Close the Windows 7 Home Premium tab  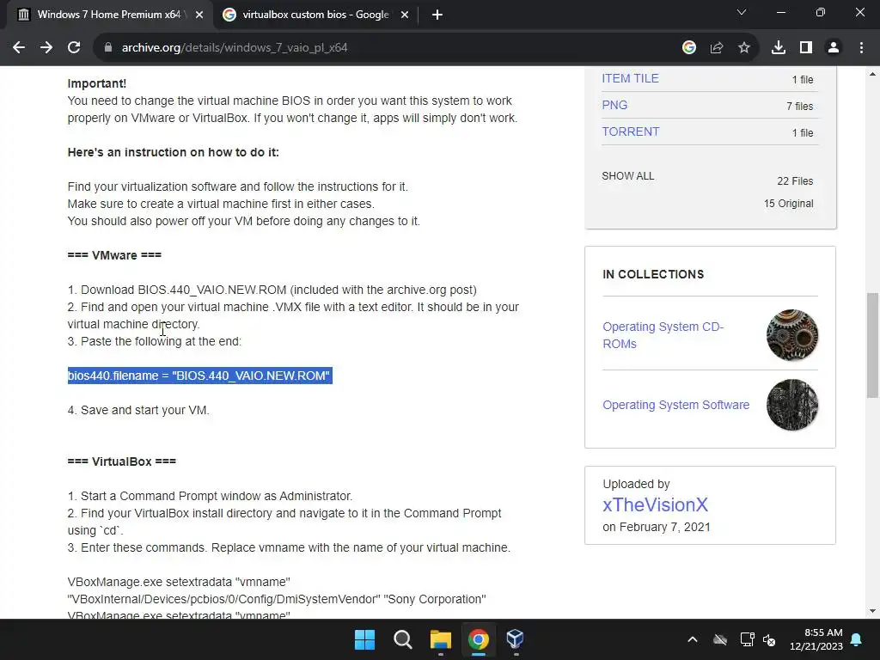point(199,15)
